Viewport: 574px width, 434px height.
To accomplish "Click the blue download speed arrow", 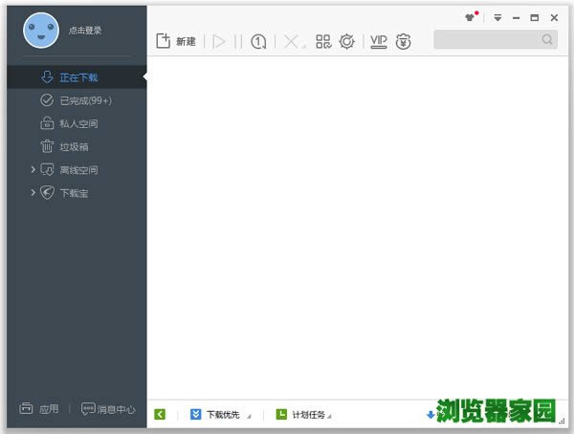I will (x=430, y=415).
